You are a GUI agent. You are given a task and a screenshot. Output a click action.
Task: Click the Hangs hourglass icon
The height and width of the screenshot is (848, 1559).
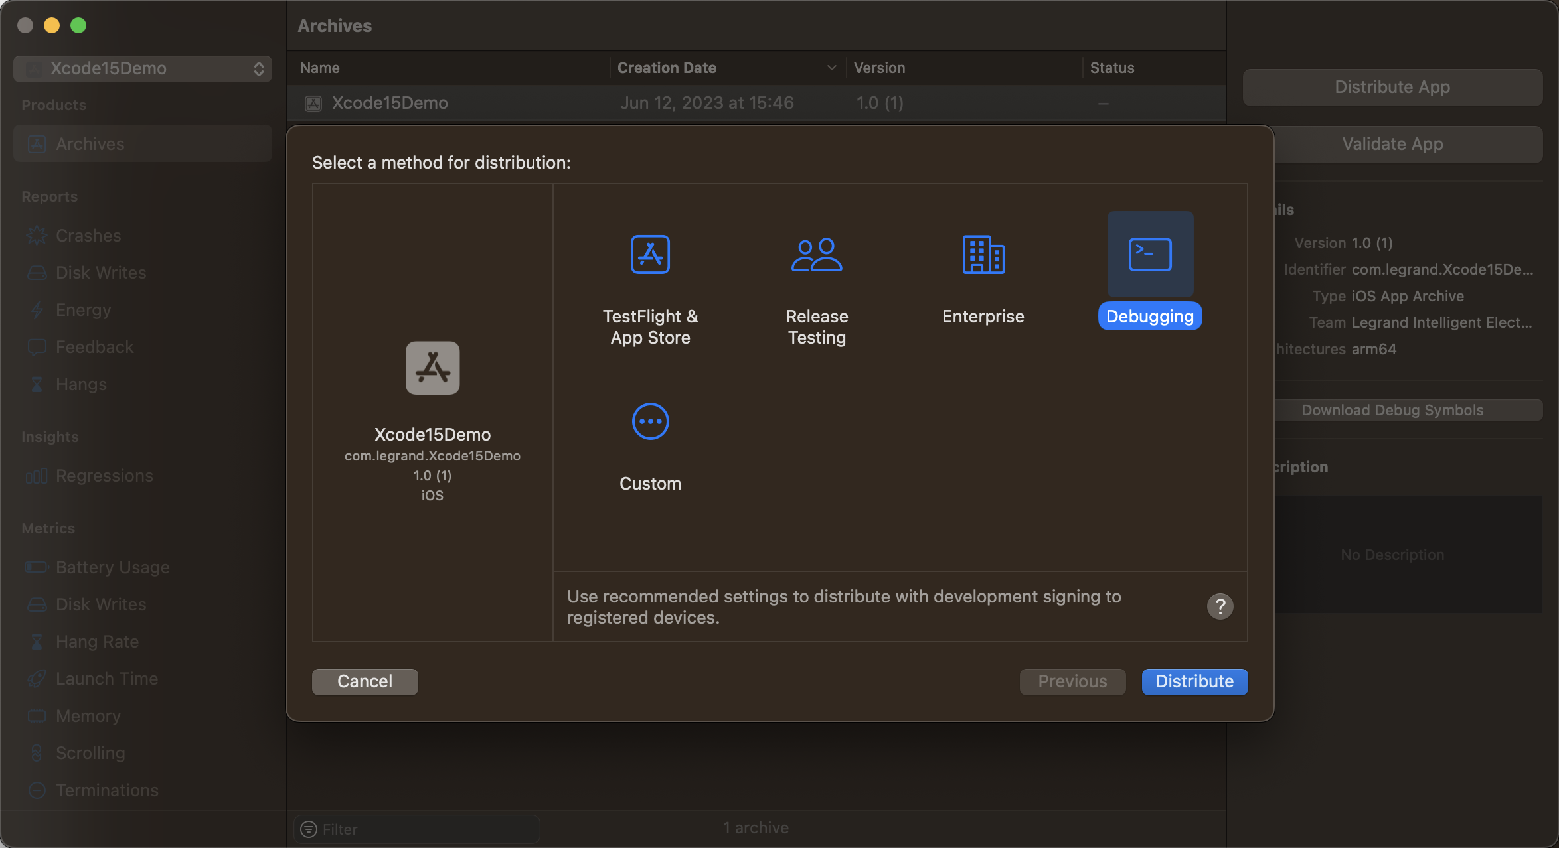[37, 384]
